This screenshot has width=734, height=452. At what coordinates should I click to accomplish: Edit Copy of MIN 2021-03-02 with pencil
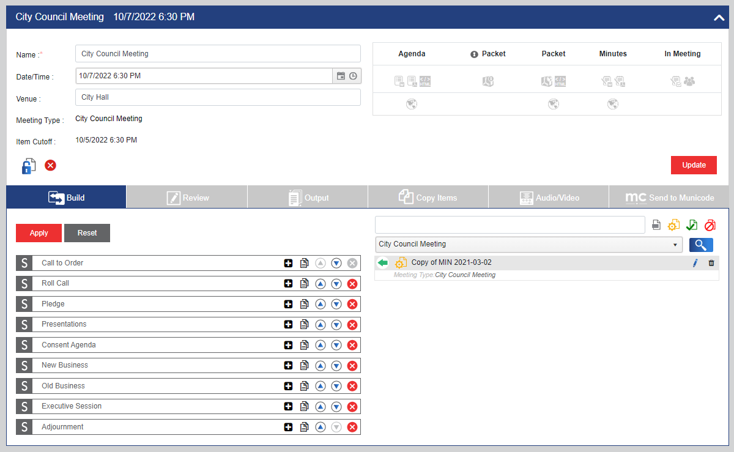coord(695,263)
